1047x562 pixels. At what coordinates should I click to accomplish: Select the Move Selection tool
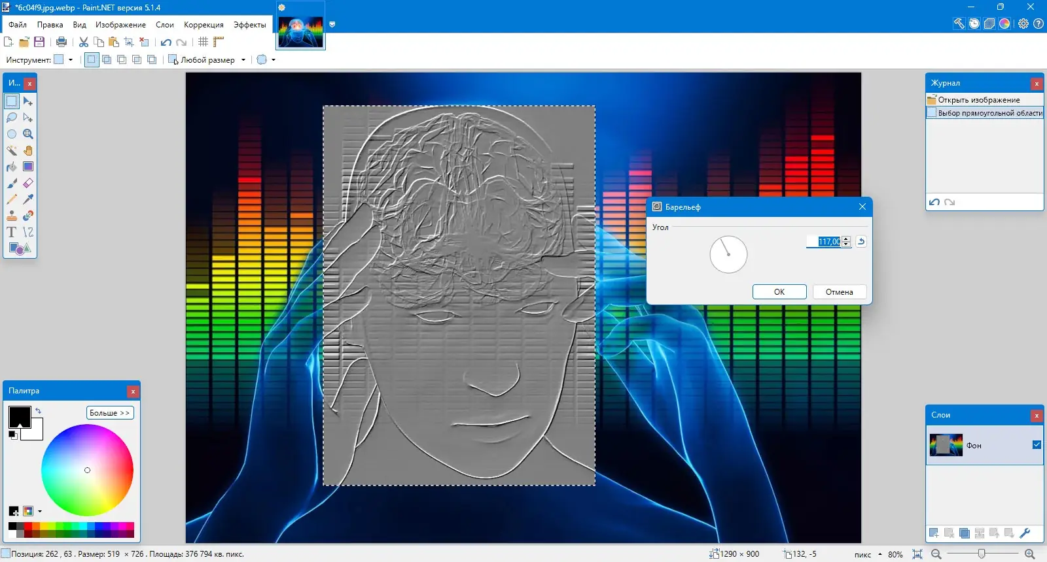28,118
